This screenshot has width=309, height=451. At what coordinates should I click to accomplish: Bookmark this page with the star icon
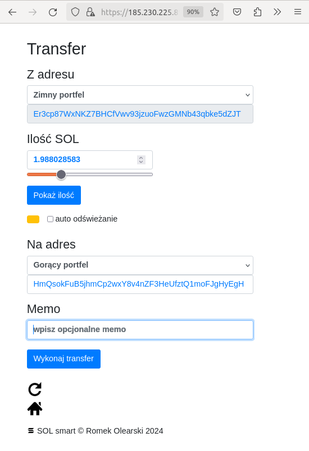(x=215, y=12)
